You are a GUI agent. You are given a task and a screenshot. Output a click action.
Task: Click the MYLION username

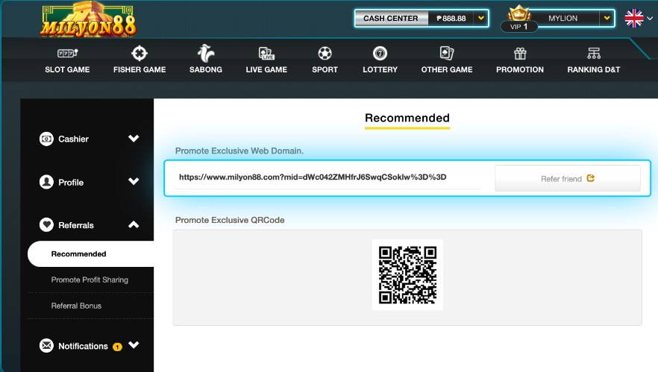coord(563,18)
